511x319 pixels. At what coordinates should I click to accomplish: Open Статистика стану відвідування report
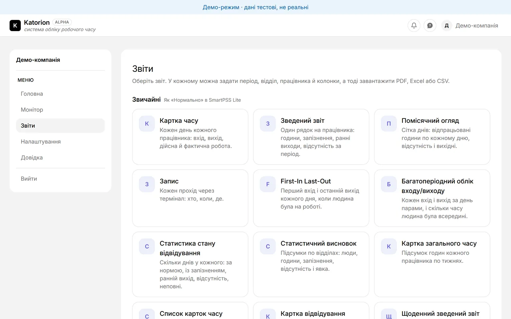[190, 264]
